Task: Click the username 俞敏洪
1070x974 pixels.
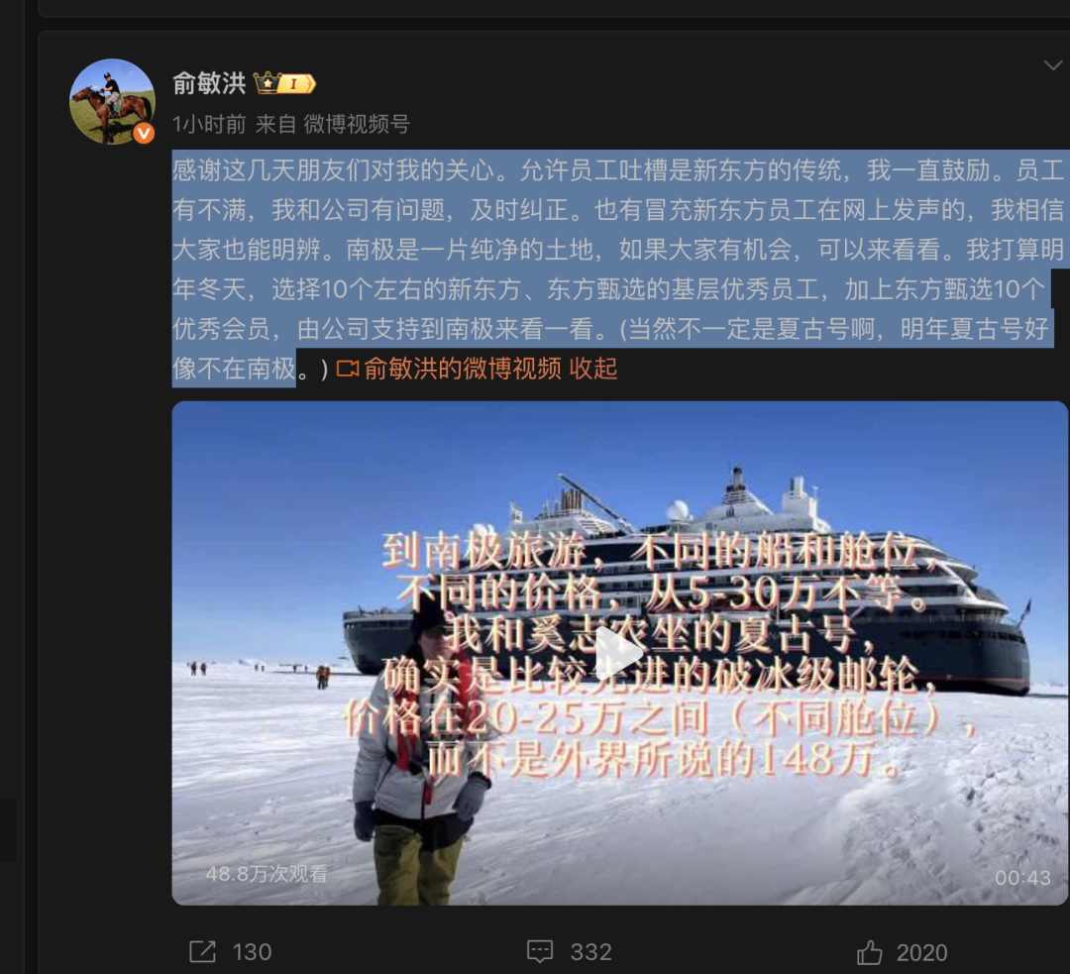Action: coord(209,83)
